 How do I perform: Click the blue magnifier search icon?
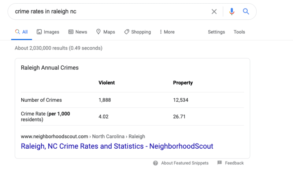(x=246, y=12)
